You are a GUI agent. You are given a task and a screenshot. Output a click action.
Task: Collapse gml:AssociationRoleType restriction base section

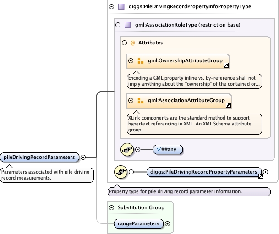(118, 25)
